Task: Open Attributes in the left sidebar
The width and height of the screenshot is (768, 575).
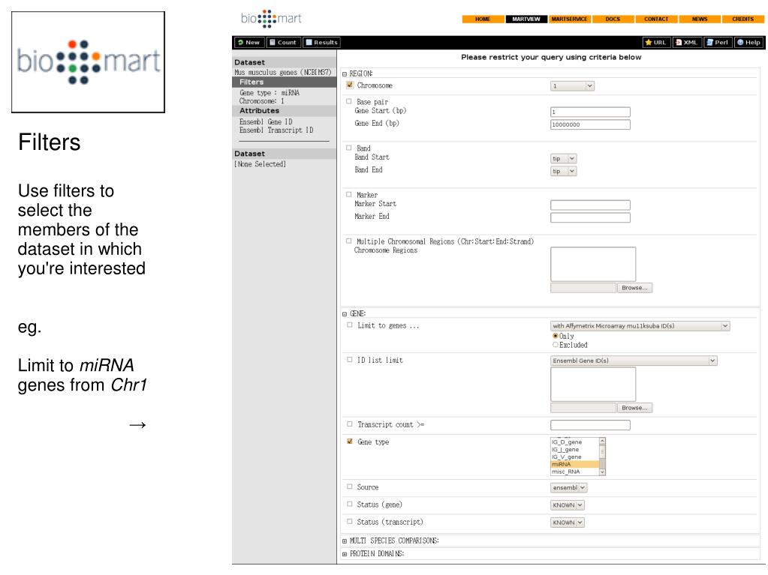Action: click(x=284, y=111)
